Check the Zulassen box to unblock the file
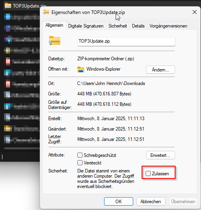This screenshot has height=210, width=201. point(148,173)
